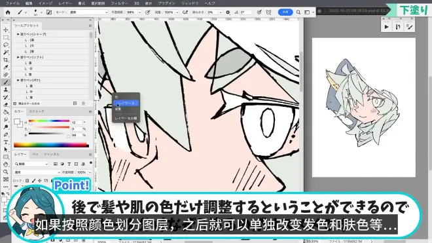This screenshot has height=243, width=432.
Task: Select the Paint Bucket tool
Action: click(6, 112)
